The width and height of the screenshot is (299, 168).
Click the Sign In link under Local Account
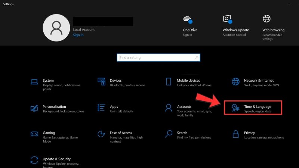click(78, 35)
